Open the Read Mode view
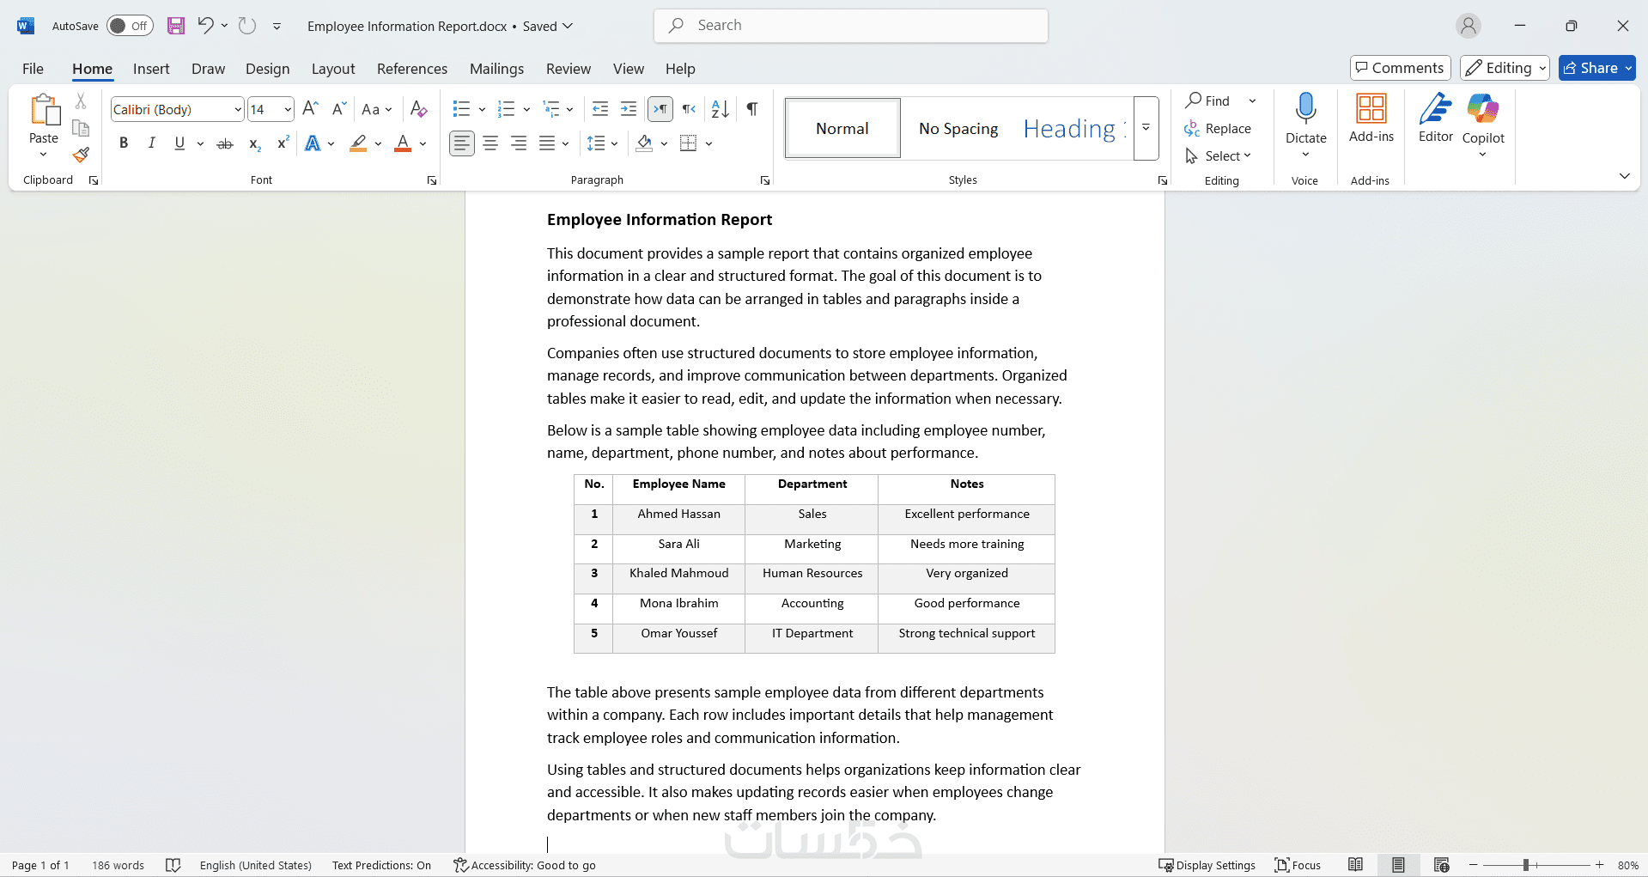Image resolution: width=1648 pixels, height=877 pixels. [x=1356, y=865]
